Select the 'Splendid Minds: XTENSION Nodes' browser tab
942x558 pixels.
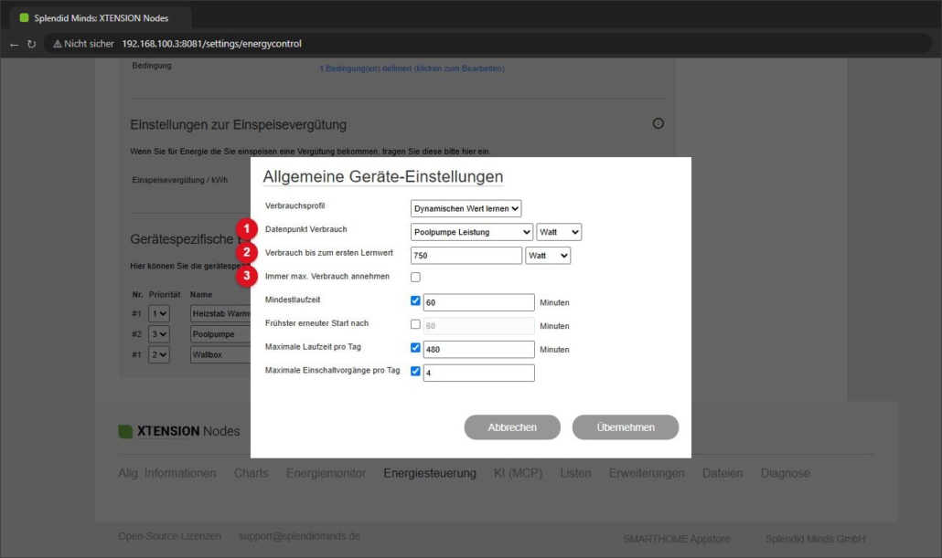coord(101,18)
